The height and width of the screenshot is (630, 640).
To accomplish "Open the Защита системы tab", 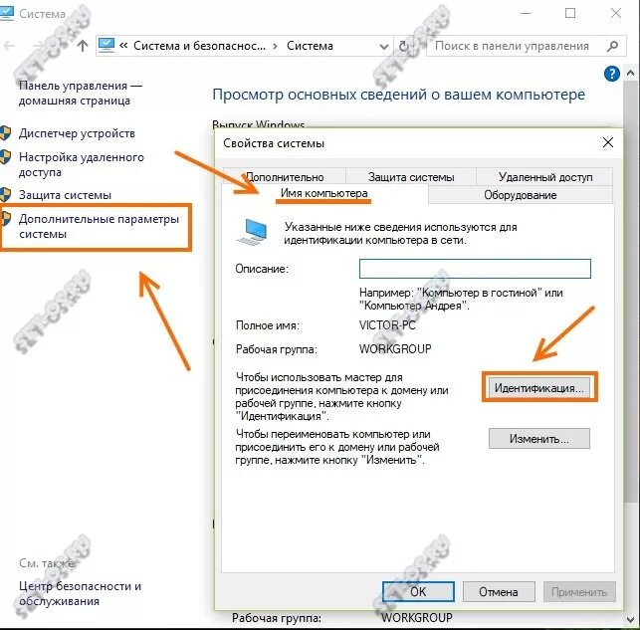I will point(411,177).
